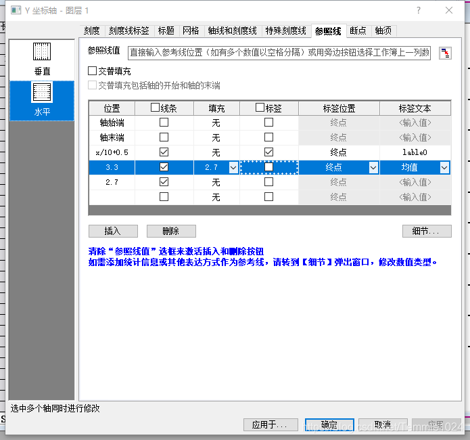Switch to the 特殊刻度线 tab
The height and width of the screenshot is (440, 470).
(x=286, y=30)
